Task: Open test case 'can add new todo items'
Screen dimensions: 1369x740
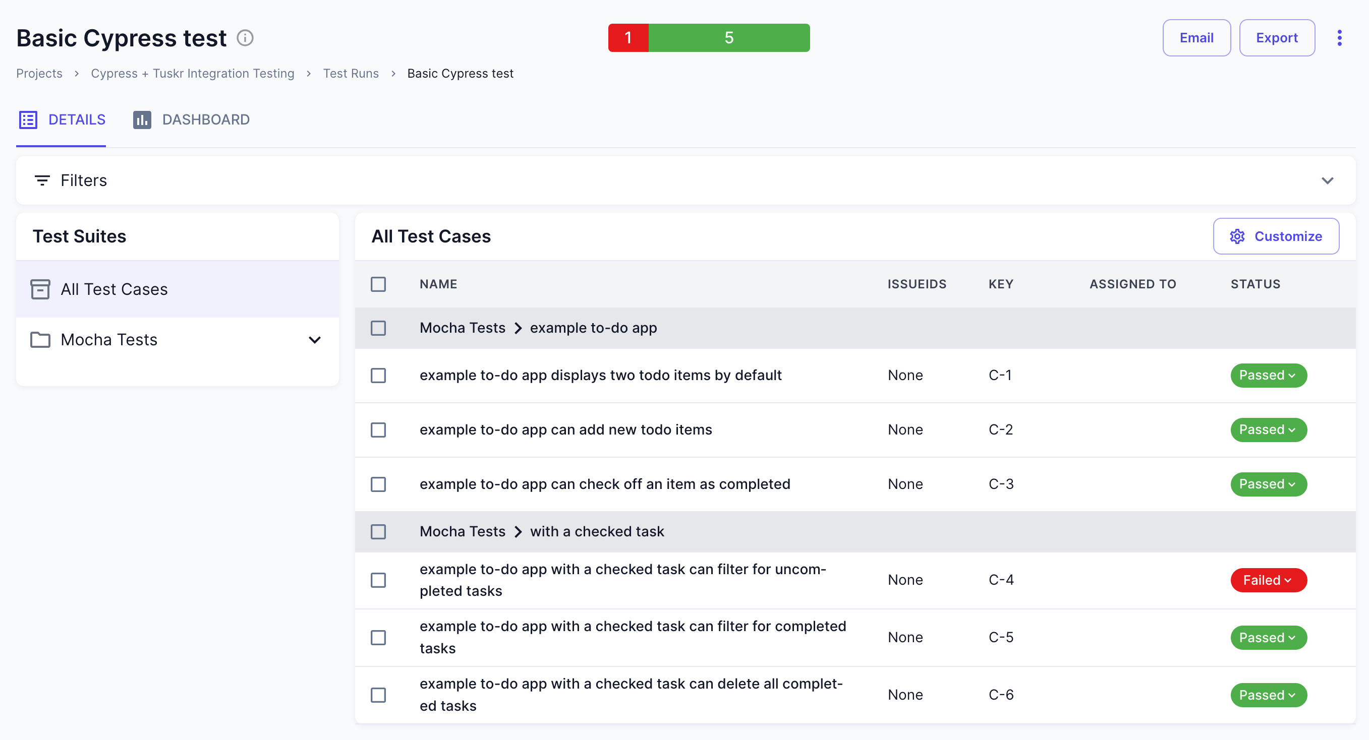Action: point(565,430)
